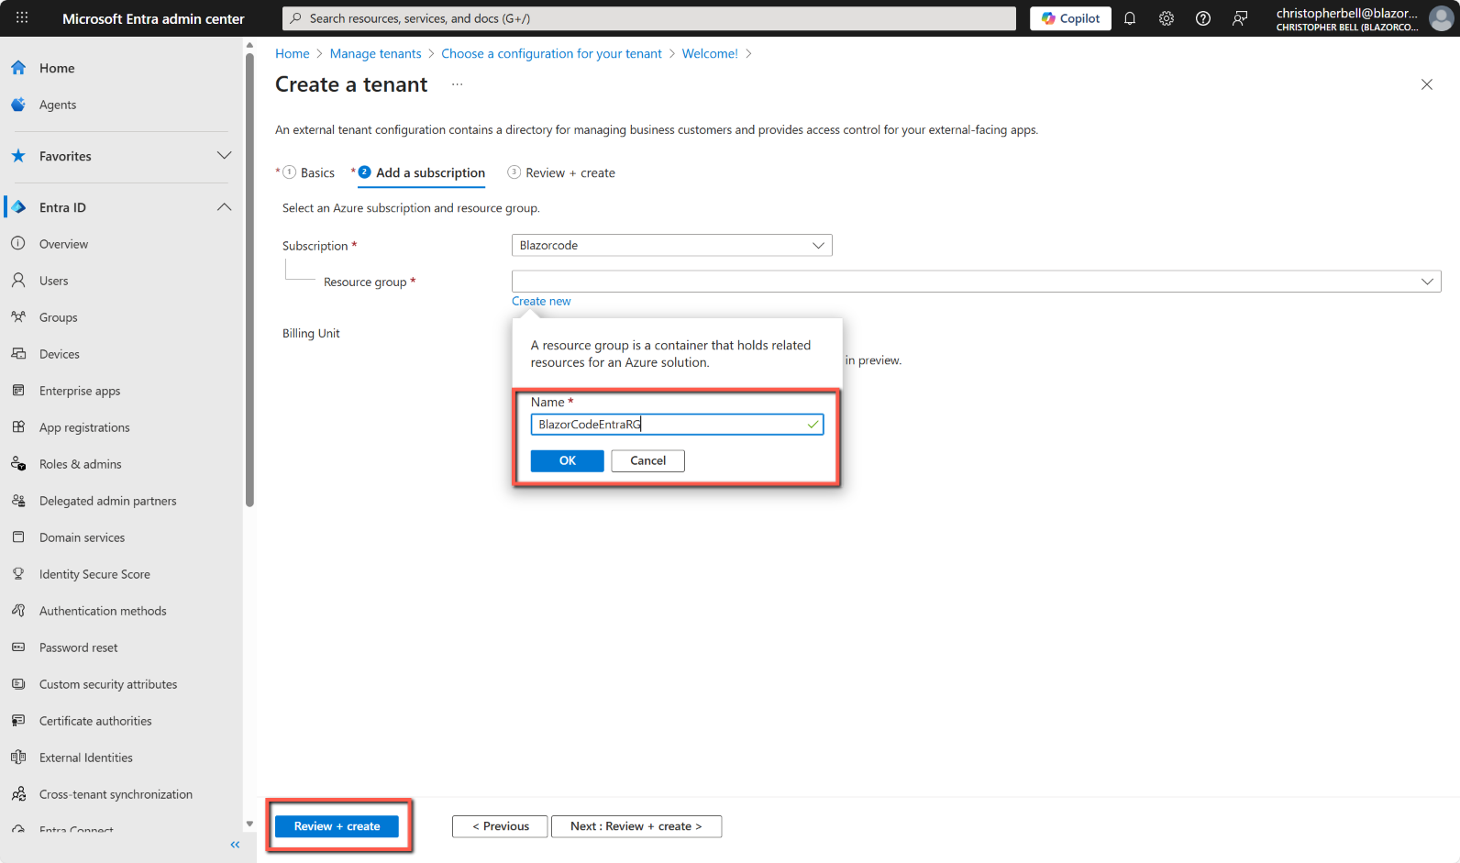Switch to the Basics tab
Screen dimensions: 1460x863
coord(317,173)
